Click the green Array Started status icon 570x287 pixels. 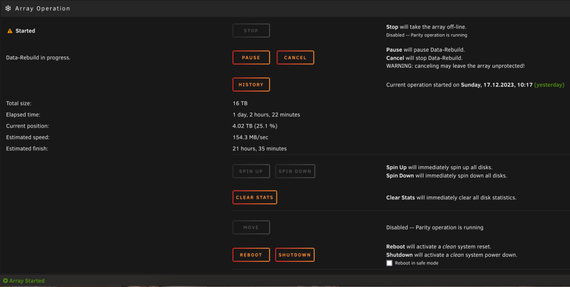(6, 281)
